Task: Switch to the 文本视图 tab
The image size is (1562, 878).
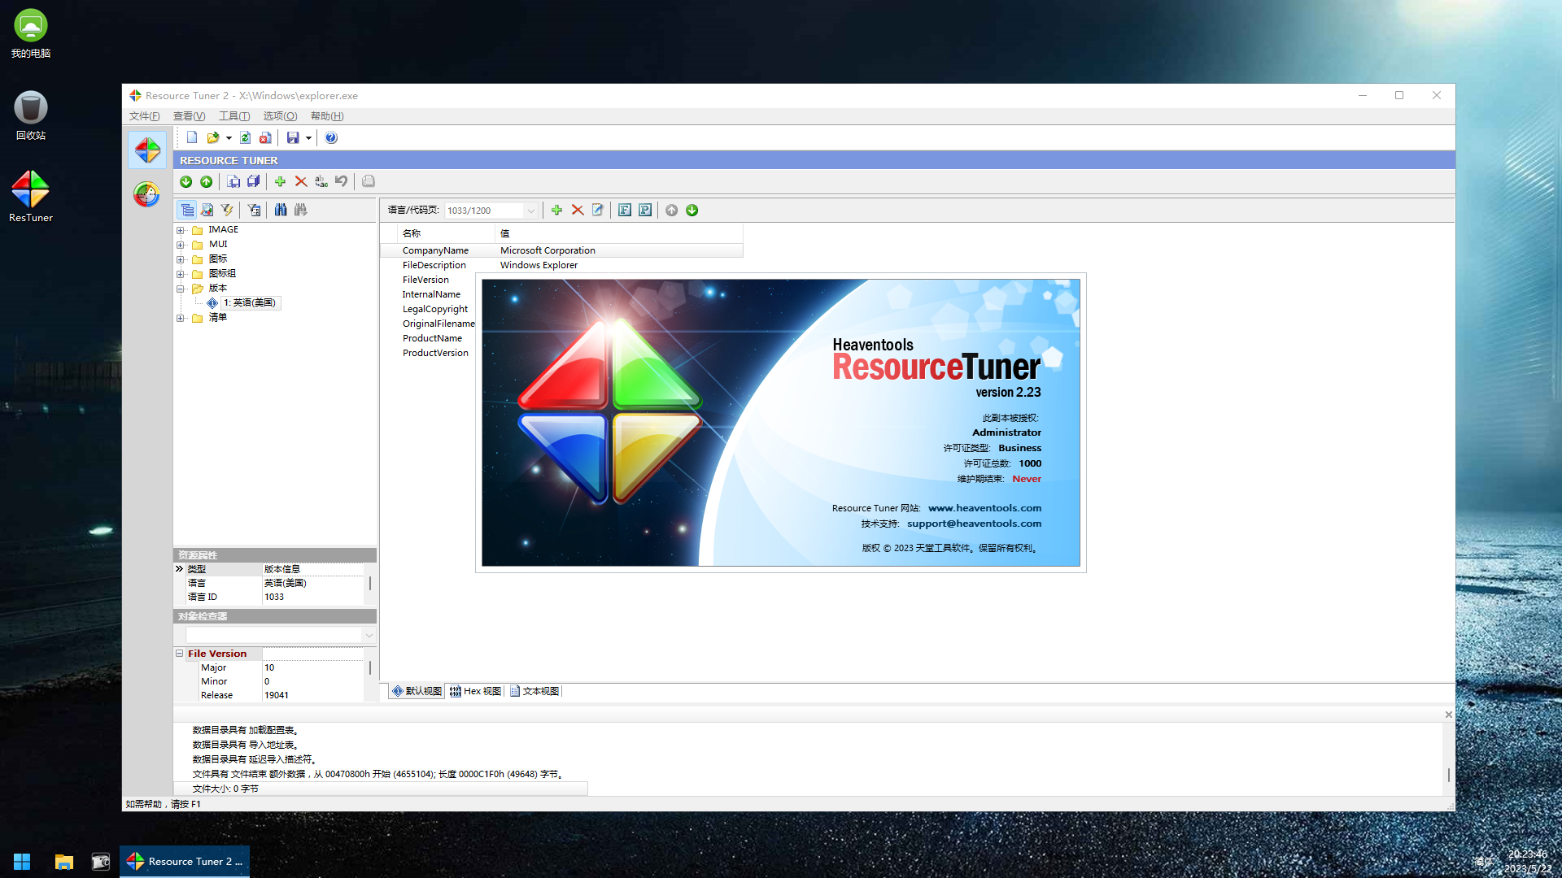Action: [x=534, y=691]
